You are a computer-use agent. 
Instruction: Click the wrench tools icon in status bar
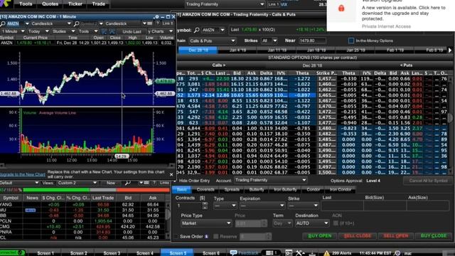tap(299, 253)
